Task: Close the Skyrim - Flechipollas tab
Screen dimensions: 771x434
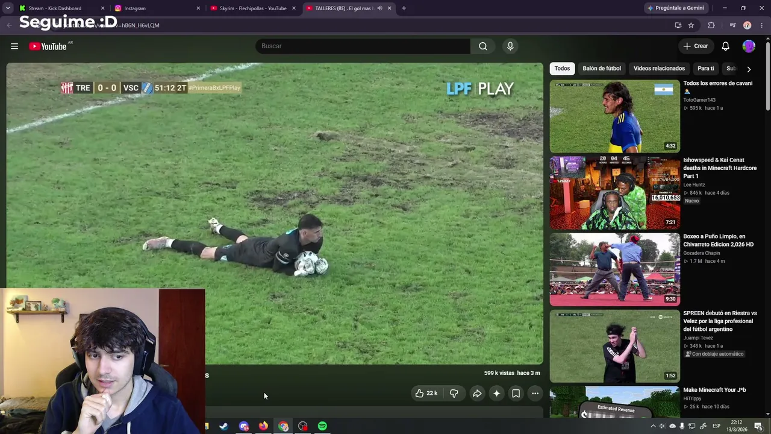Action: tap(294, 8)
